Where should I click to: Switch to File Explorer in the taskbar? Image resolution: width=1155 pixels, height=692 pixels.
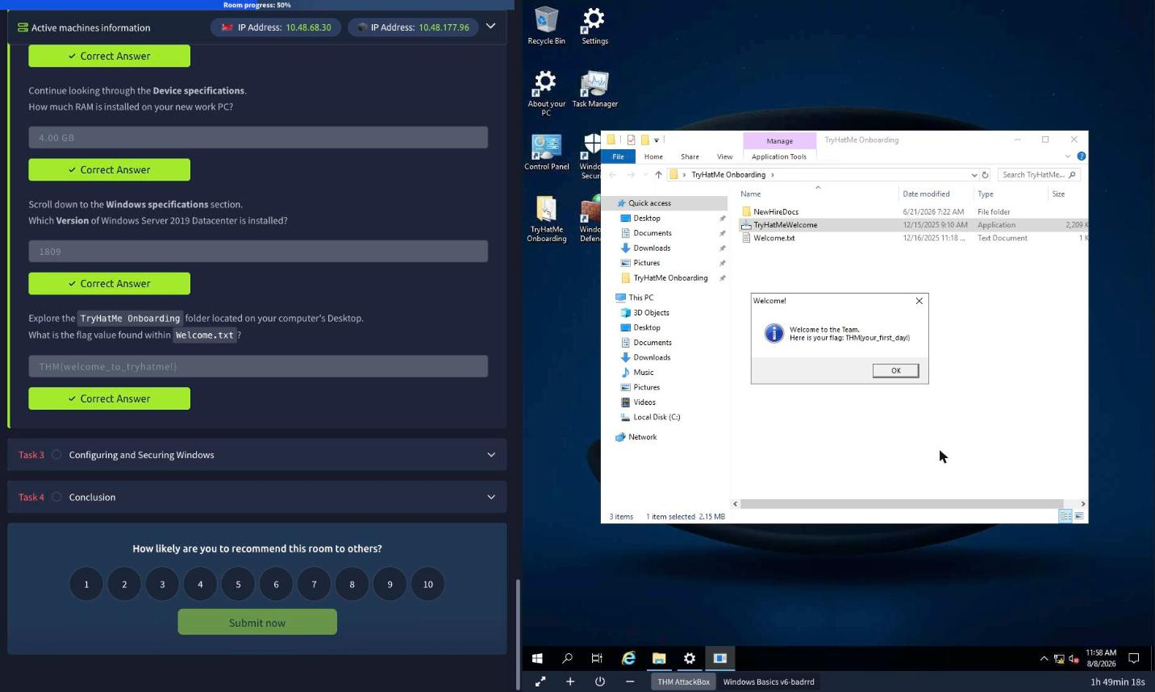659,658
